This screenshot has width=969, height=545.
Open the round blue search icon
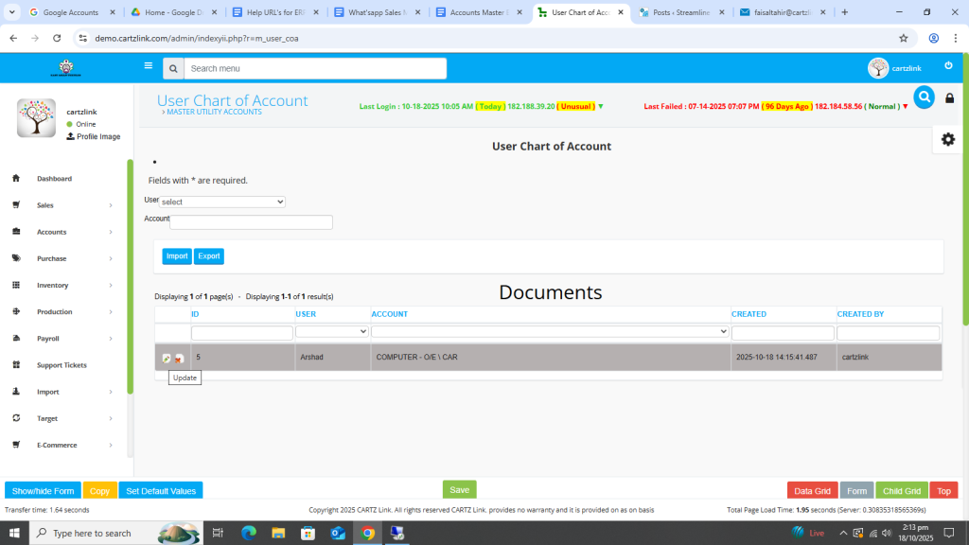click(924, 97)
